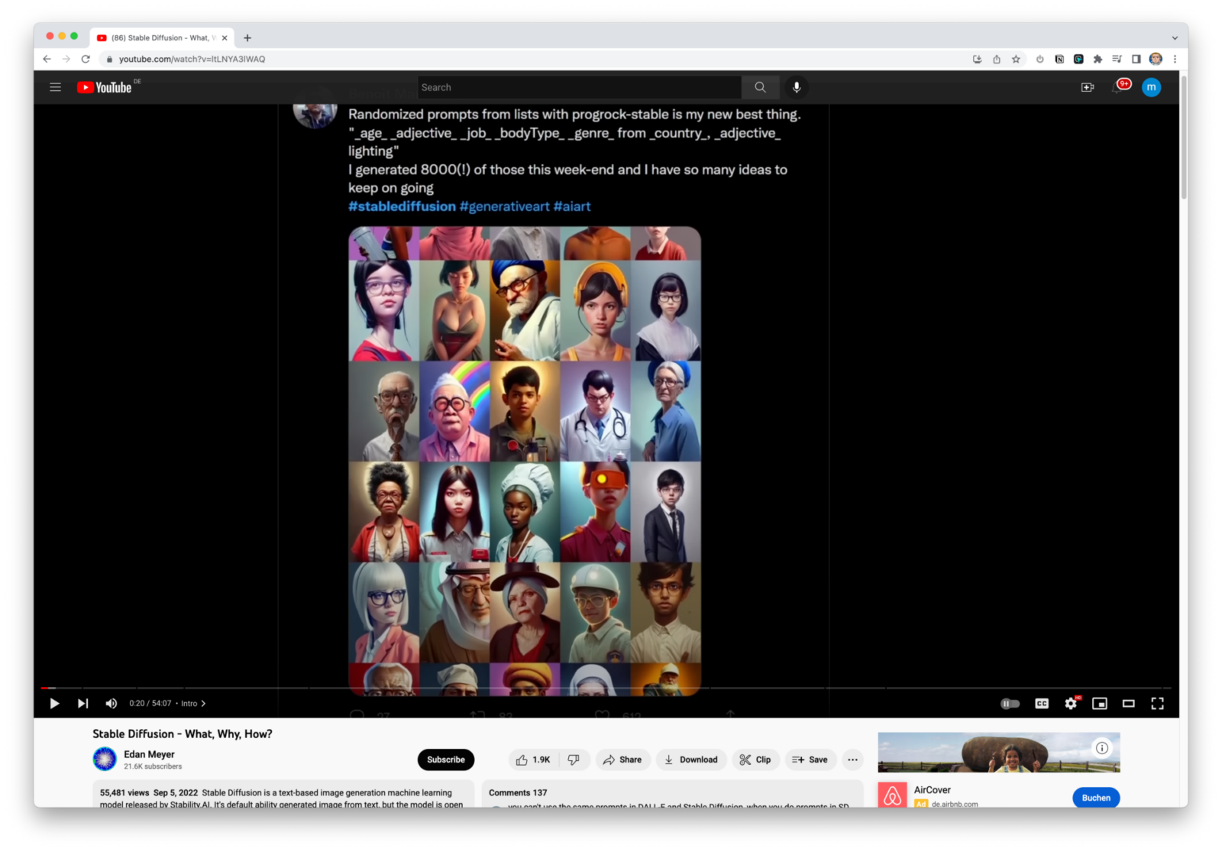
Task: Start voice search with the microphone
Action: 797,87
